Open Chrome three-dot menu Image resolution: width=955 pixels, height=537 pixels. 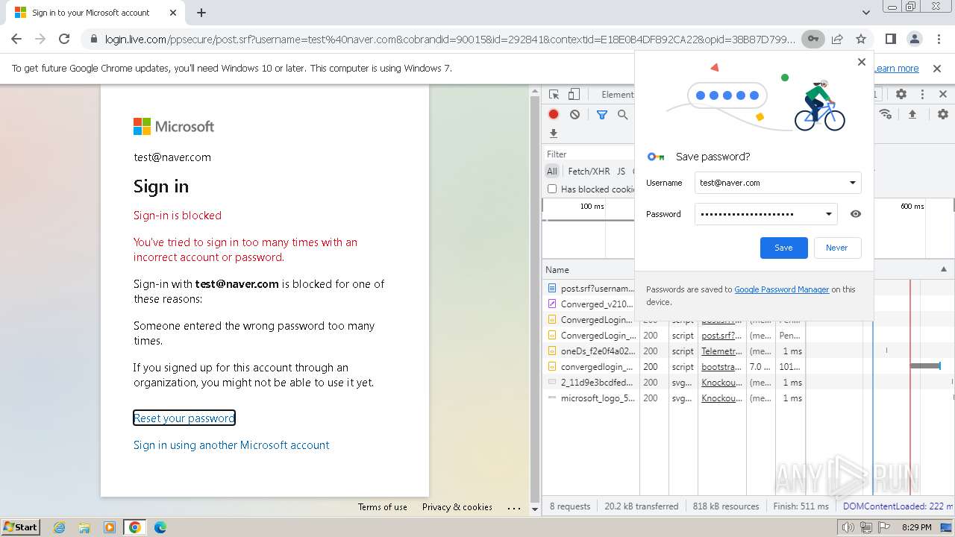pos(939,39)
